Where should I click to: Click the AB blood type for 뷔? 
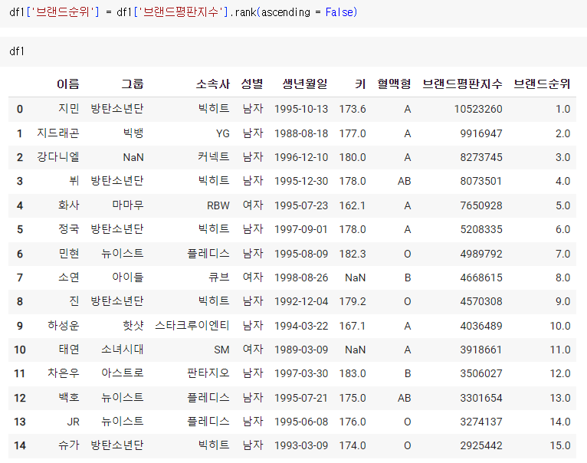[x=405, y=182]
